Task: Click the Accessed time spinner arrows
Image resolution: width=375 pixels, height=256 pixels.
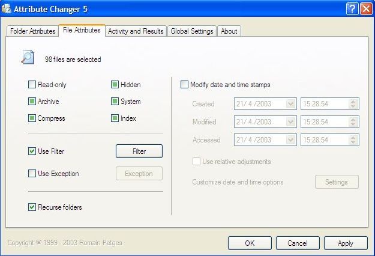Action: click(x=353, y=139)
